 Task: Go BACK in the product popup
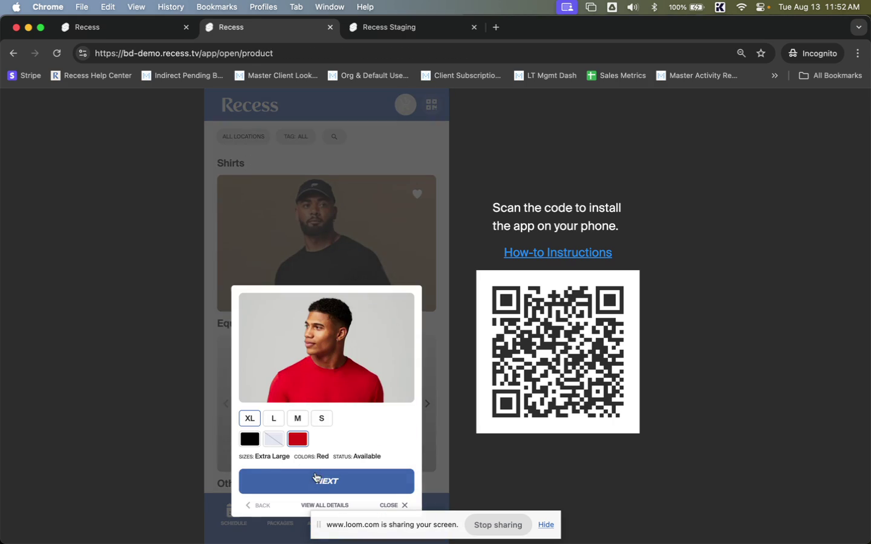click(258, 505)
